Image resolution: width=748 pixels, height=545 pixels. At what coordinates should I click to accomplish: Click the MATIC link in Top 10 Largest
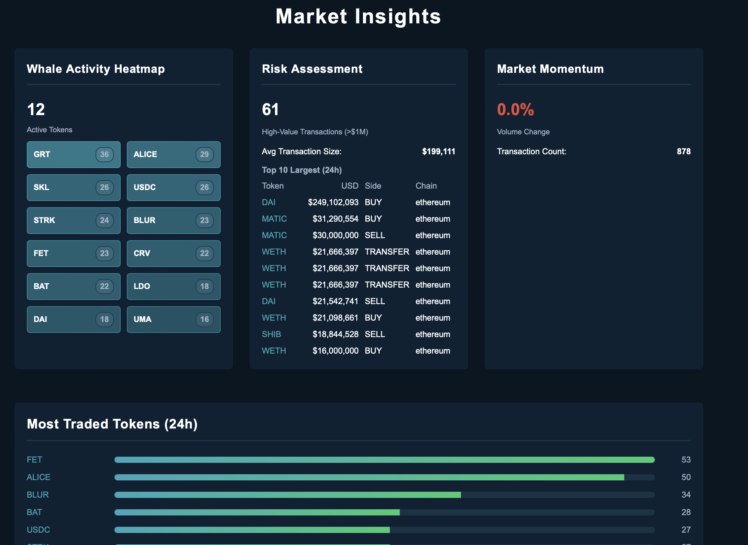click(274, 219)
